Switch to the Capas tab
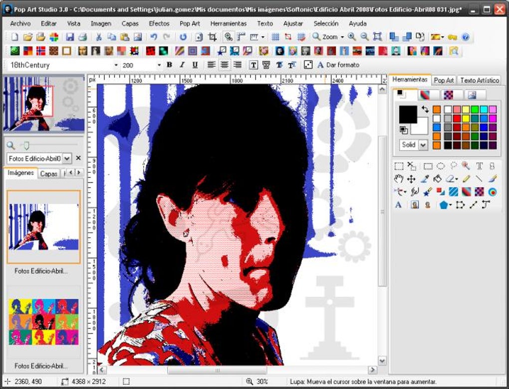This screenshot has height=389, width=509. pos(49,174)
